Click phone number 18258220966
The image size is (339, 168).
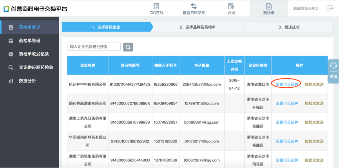coord(165,85)
